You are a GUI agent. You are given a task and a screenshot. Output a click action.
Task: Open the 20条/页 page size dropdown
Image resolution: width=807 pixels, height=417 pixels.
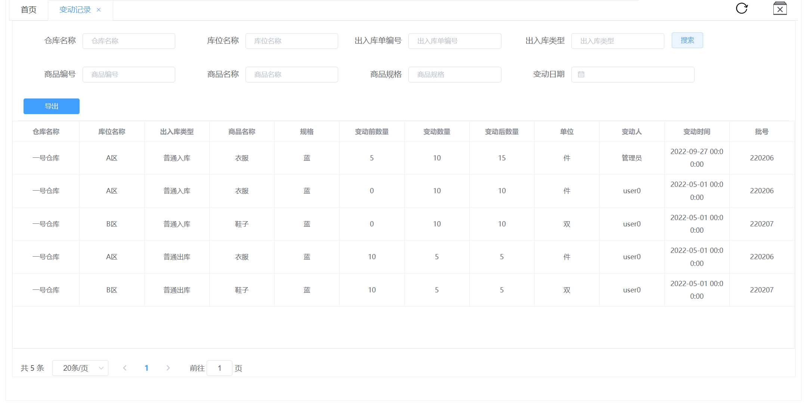pyautogui.click(x=80, y=368)
